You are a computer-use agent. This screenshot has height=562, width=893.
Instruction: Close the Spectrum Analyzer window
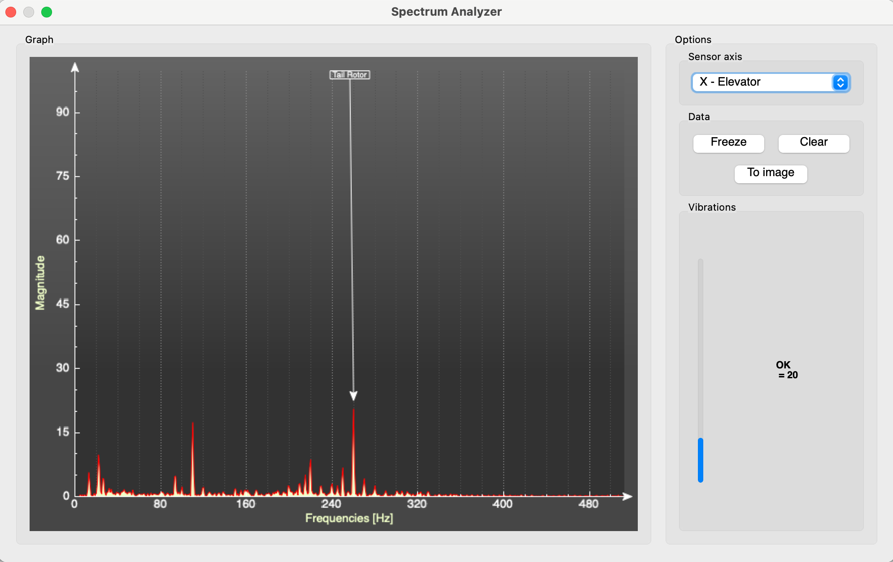(x=11, y=12)
